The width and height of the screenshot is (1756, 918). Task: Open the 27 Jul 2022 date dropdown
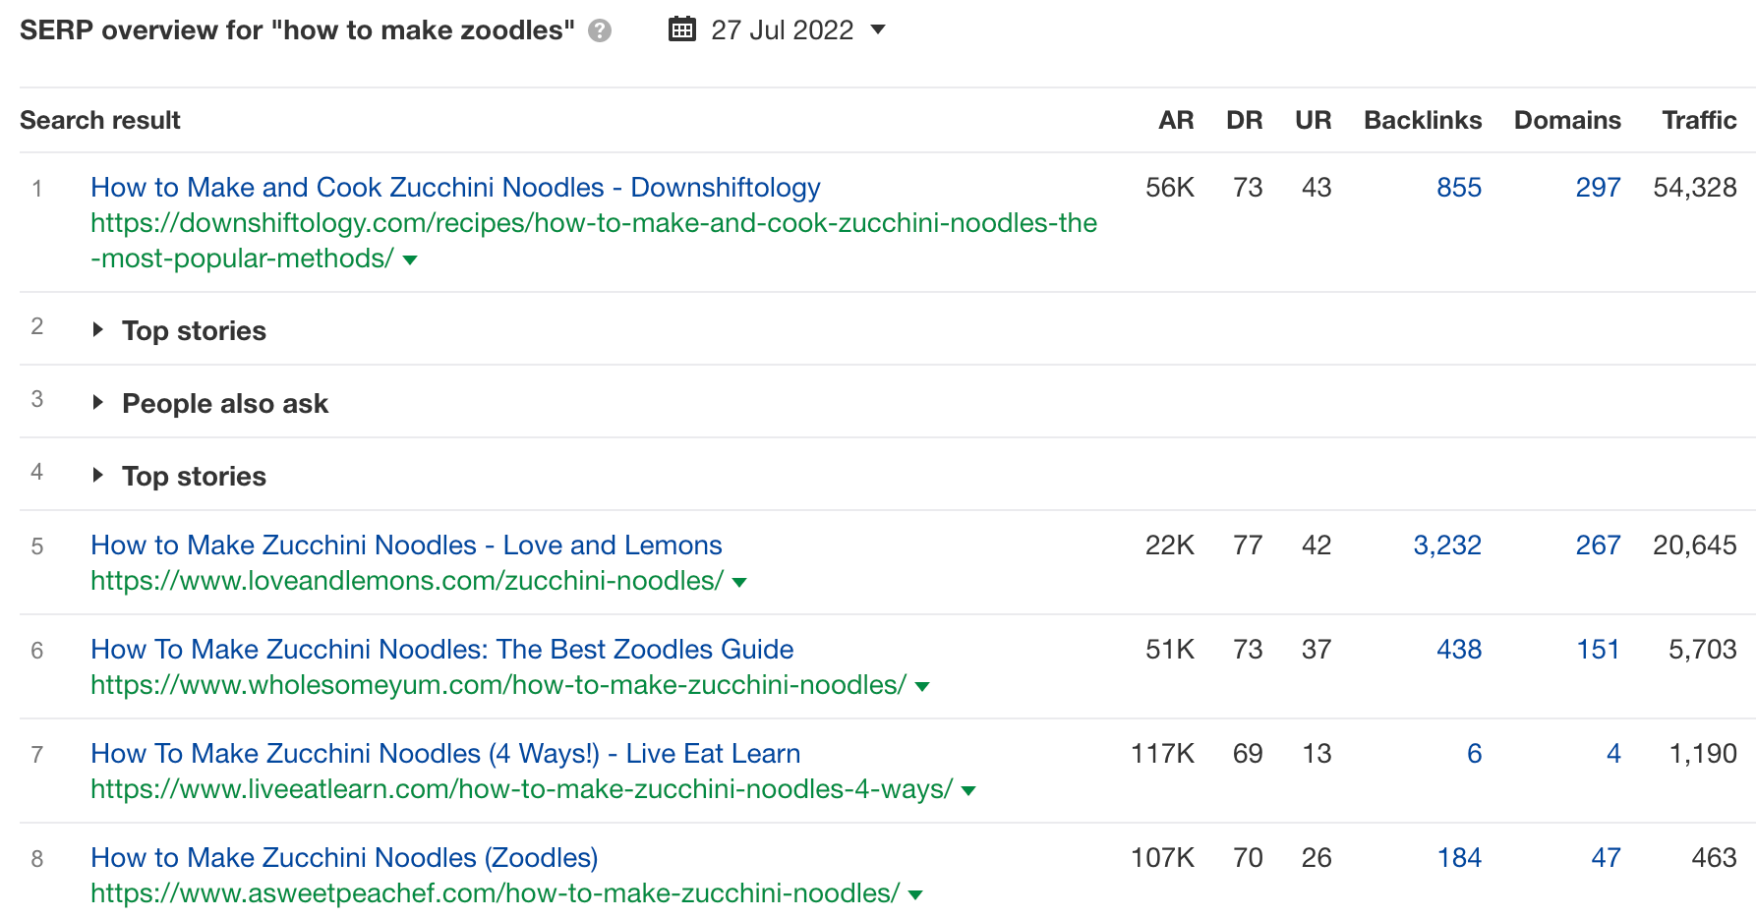click(875, 30)
